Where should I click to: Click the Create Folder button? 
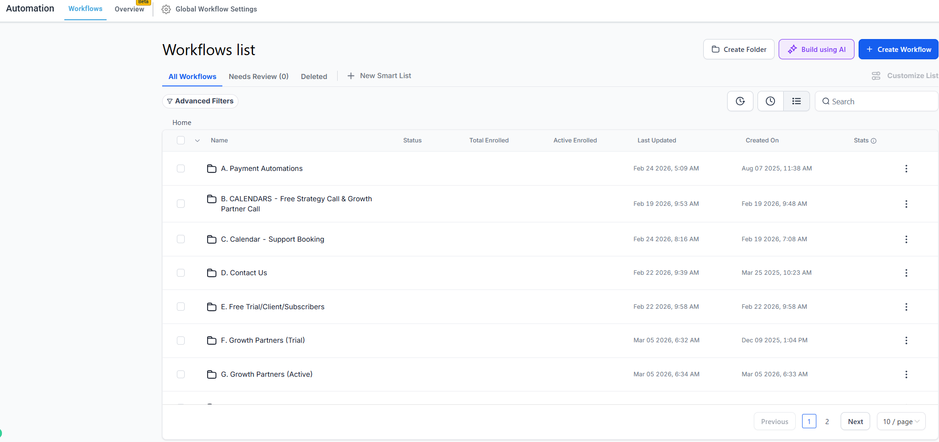(x=739, y=49)
